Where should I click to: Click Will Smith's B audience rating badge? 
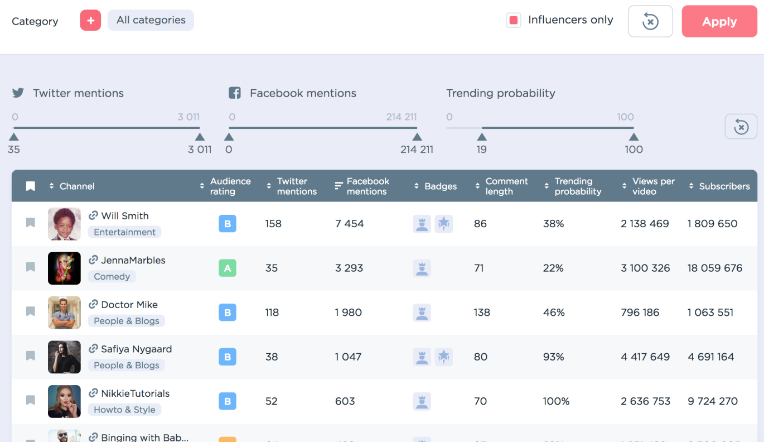228,224
